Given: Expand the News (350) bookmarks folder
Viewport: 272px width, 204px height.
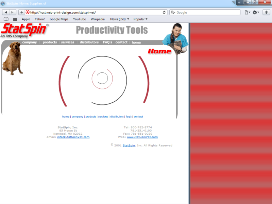Looking at the screenshot, I should tap(120, 19).
